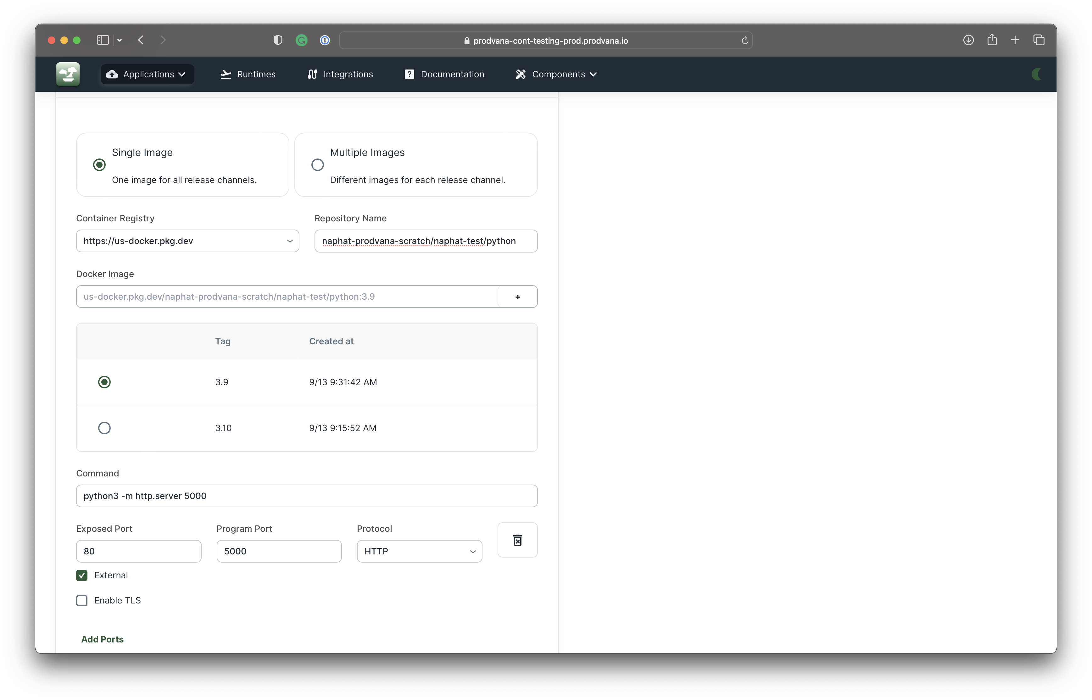Toggle dark mode moon icon

pyautogui.click(x=1037, y=74)
